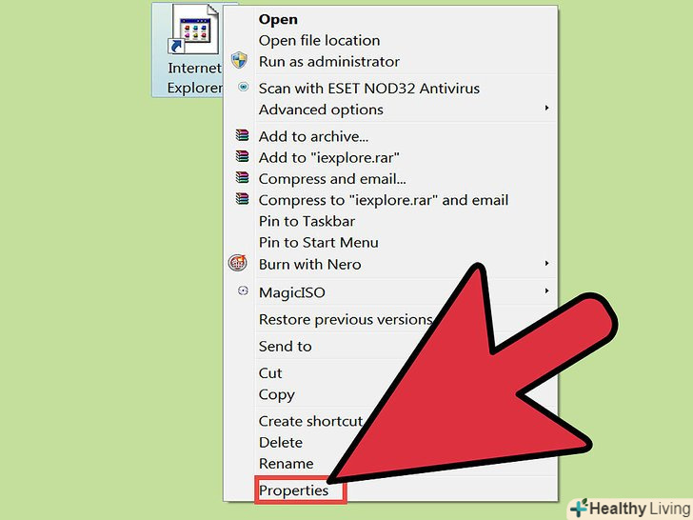Click the ESET eye icon beside Scan with ESET NOD32 Antivirus
Image resolution: width=693 pixels, height=520 pixels.
click(x=243, y=87)
